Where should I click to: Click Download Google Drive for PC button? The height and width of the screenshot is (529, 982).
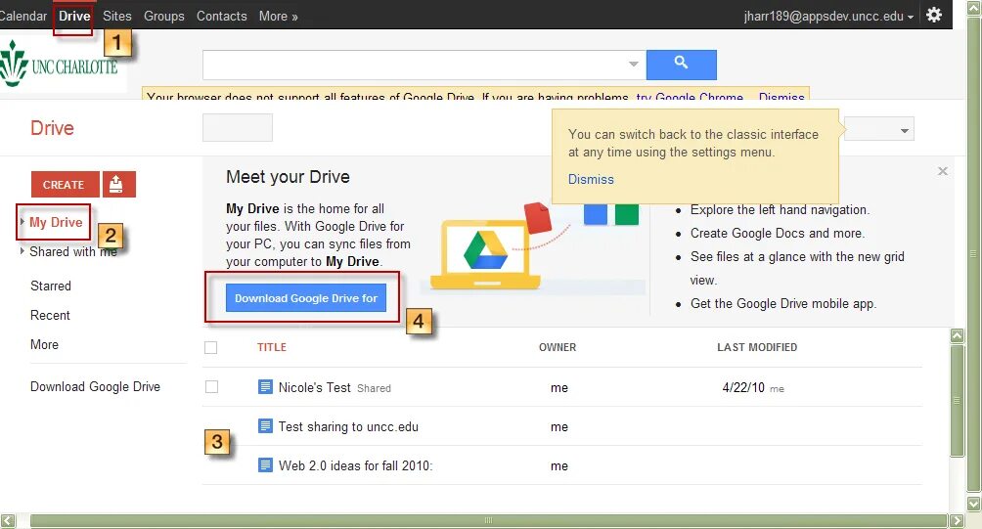point(305,298)
